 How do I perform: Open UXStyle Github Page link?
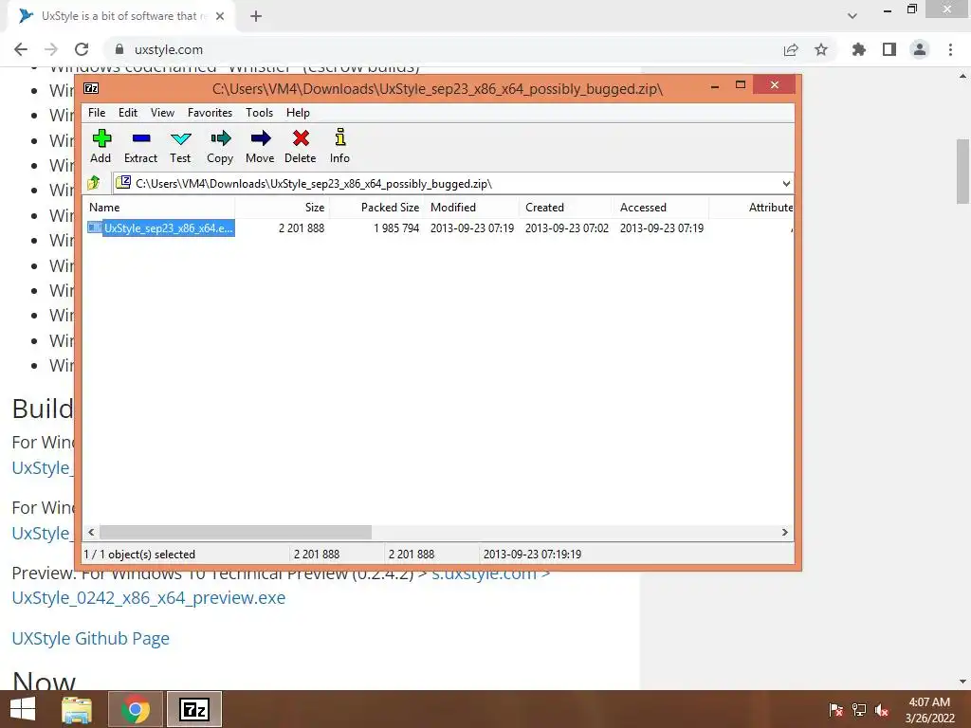coord(90,638)
